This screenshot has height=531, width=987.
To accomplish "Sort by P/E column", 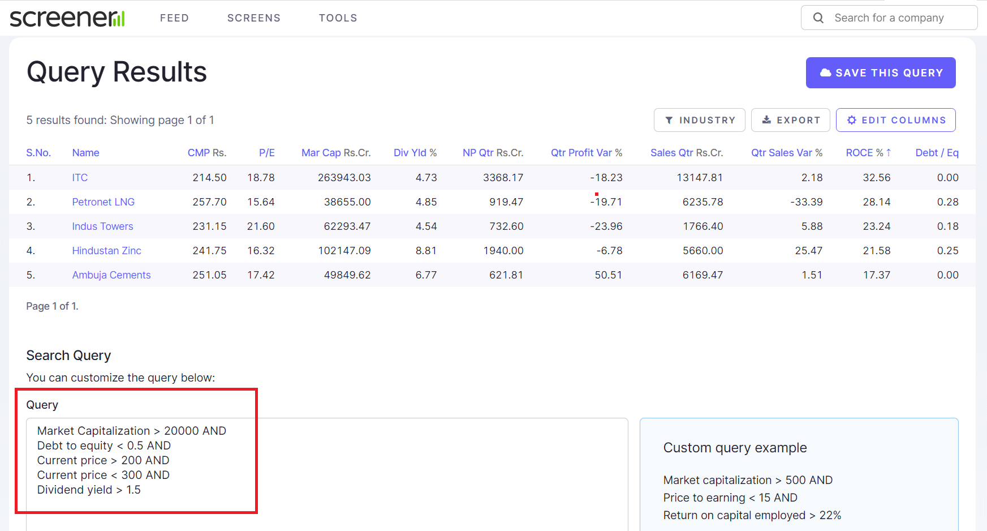I will pos(267,153).
